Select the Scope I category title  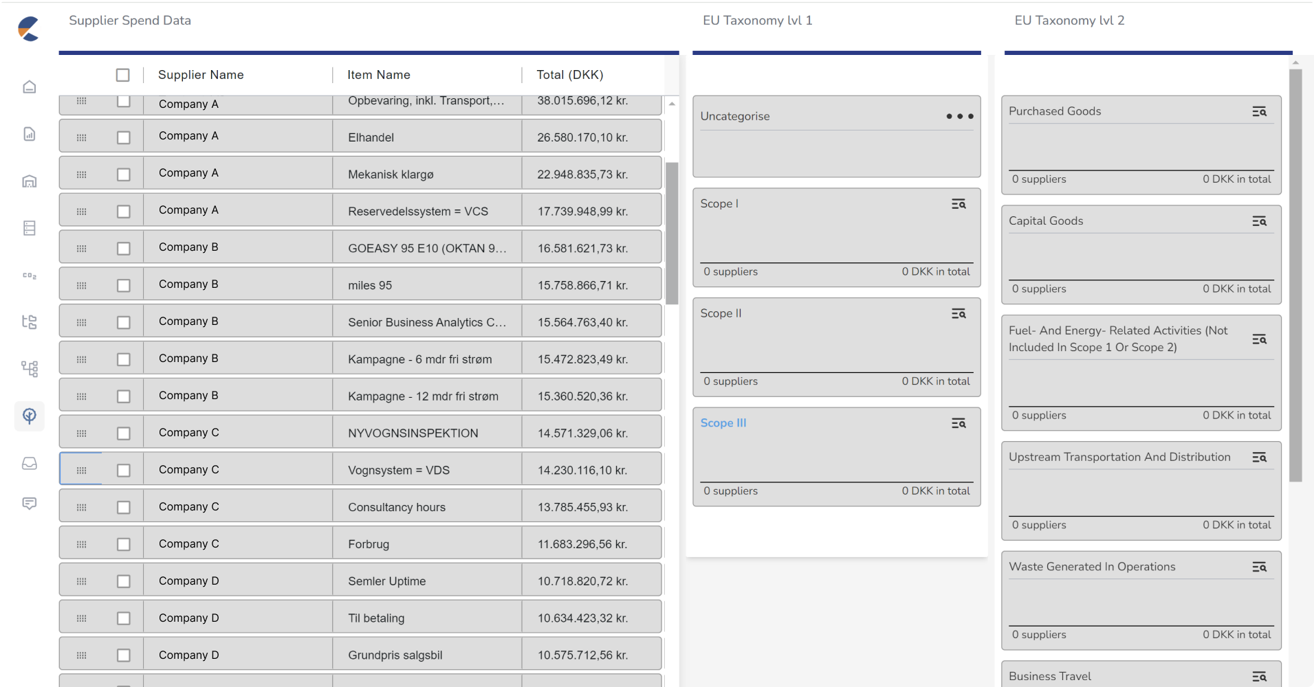click(x=719, y=204)
